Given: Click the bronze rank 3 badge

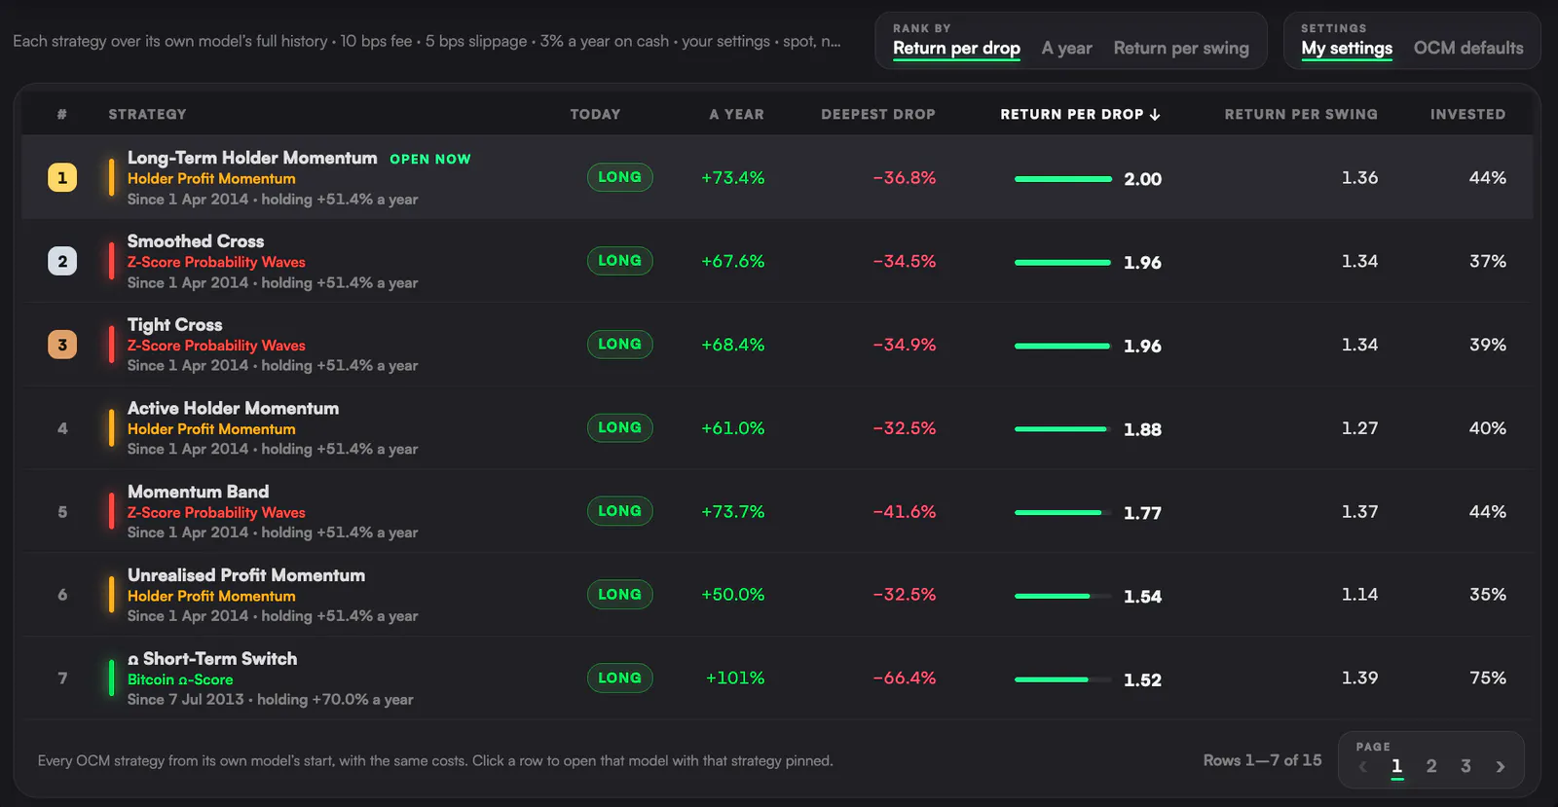Looking at the screenshot, I should (x=62, y=345).
